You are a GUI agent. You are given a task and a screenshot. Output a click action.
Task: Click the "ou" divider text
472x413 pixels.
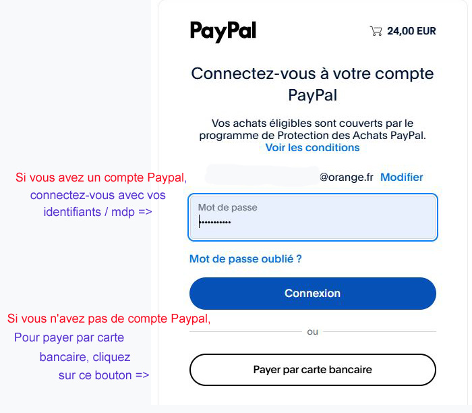pos(312,332)
